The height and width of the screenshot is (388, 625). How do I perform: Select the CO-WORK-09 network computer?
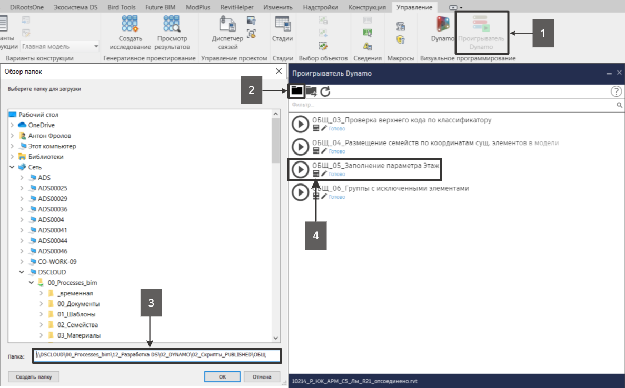(x=57, y=262)
